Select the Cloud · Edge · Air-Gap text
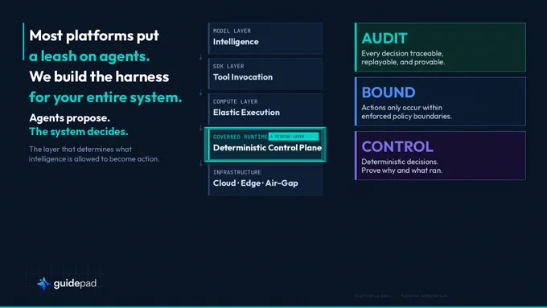This screenshot has height=308, width=547. coord(255,183)
